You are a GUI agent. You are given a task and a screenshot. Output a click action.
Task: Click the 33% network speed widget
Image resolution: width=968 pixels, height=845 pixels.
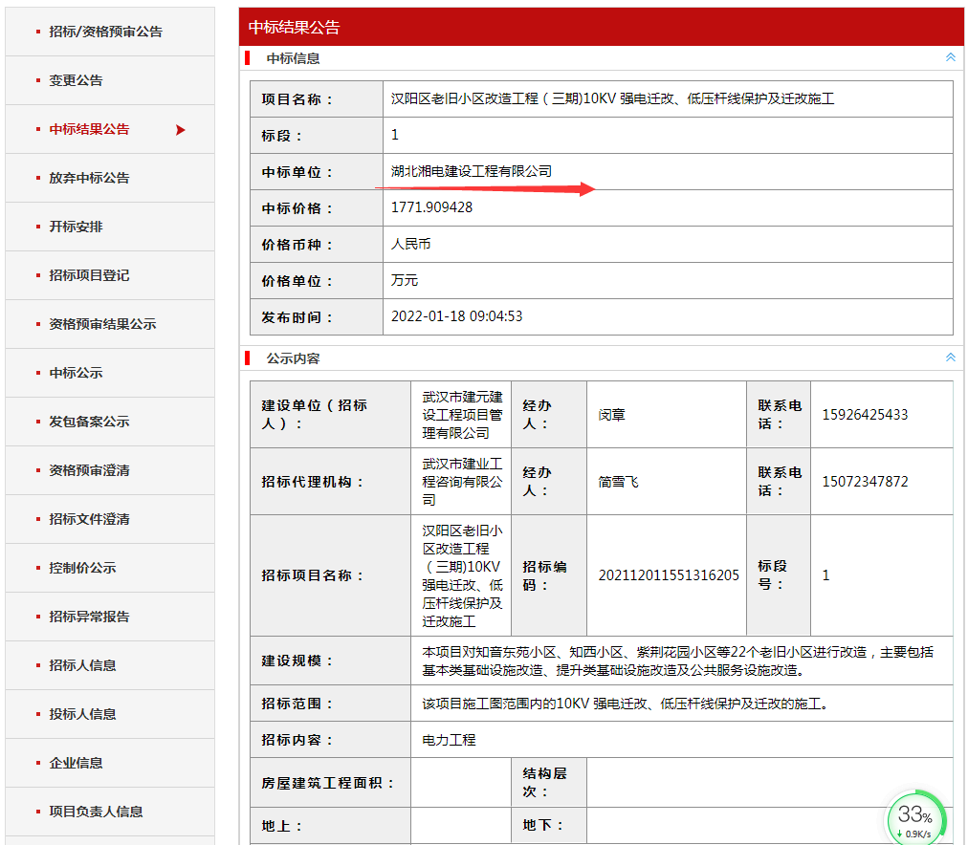[915, 818]
